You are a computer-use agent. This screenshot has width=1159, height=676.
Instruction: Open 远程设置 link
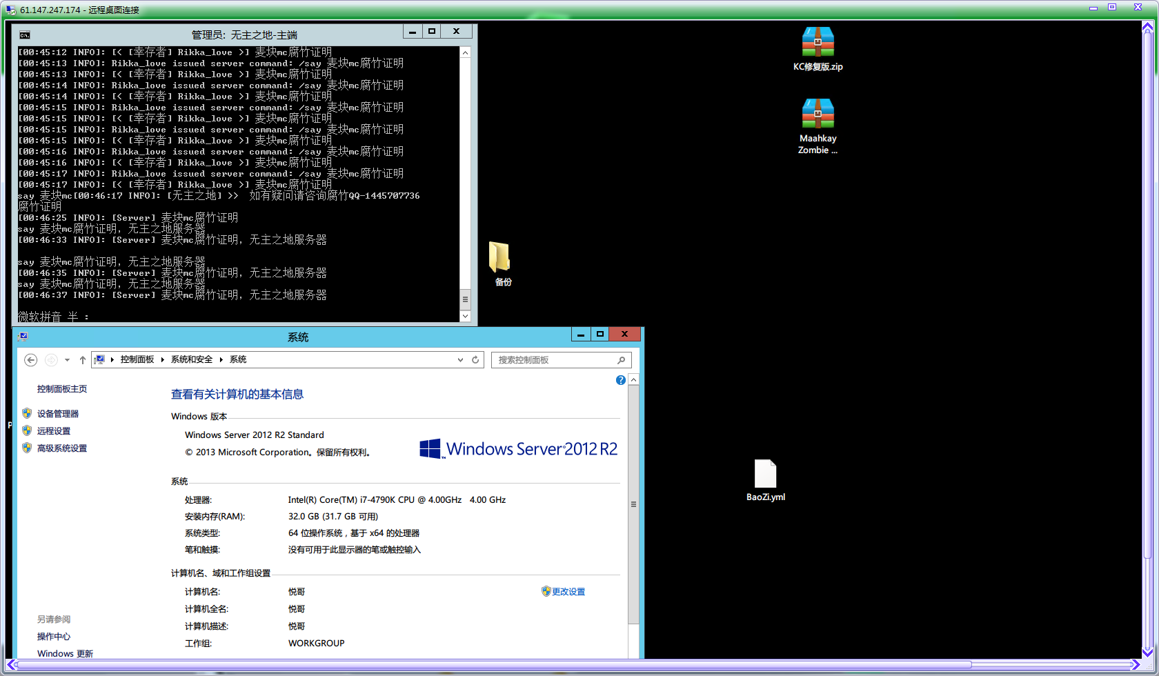tap(54, 431)
